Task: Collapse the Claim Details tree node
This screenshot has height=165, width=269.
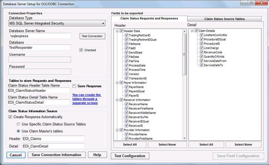Action: [191, 31]
